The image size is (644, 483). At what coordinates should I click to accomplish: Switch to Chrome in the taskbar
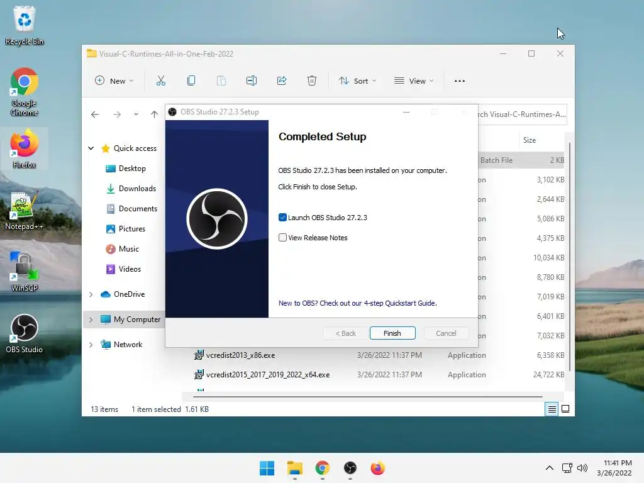[323, 468]
